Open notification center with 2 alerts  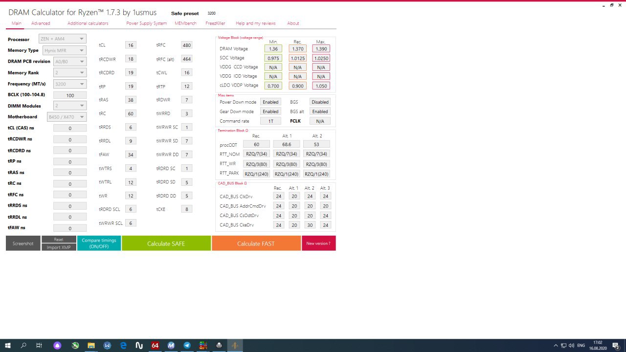616,345
